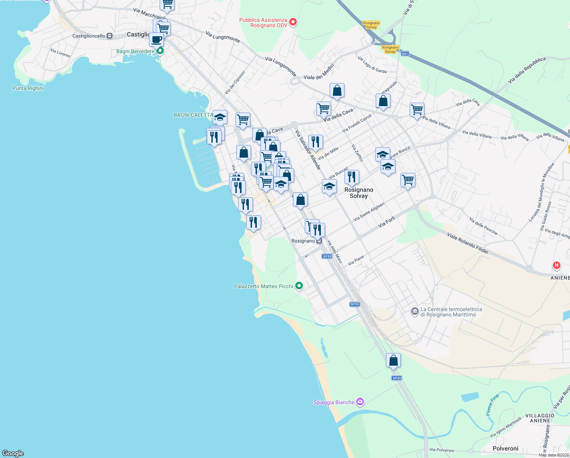Open the graduation cap icon near BAGNI CALETTA
This screenshot has width=570, height=458.
219,117
